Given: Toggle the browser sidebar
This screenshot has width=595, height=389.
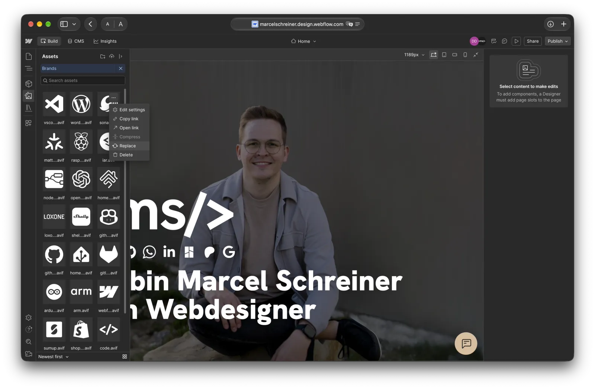Looking at the screenshot, I should click(x=64, y=24).
